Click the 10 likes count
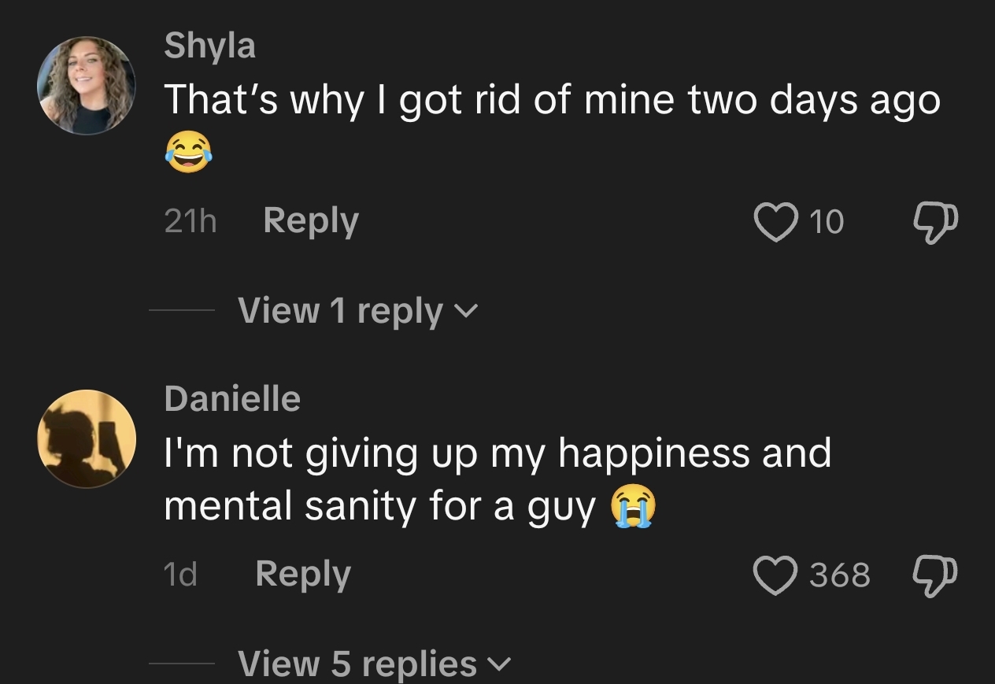The height and width of the screenshot is (684, 995). [x=827, y=223]
